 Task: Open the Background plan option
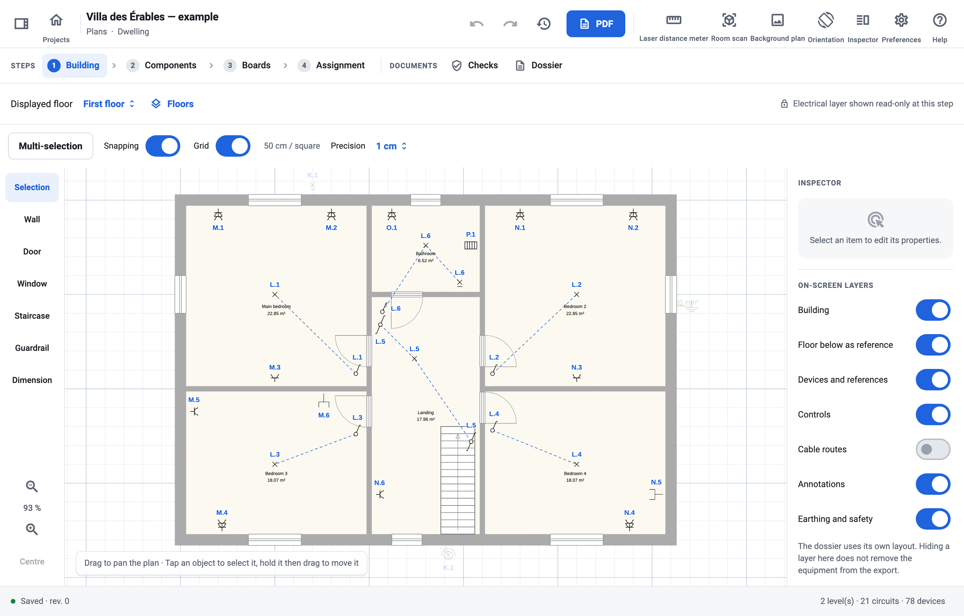coord(777,26)
